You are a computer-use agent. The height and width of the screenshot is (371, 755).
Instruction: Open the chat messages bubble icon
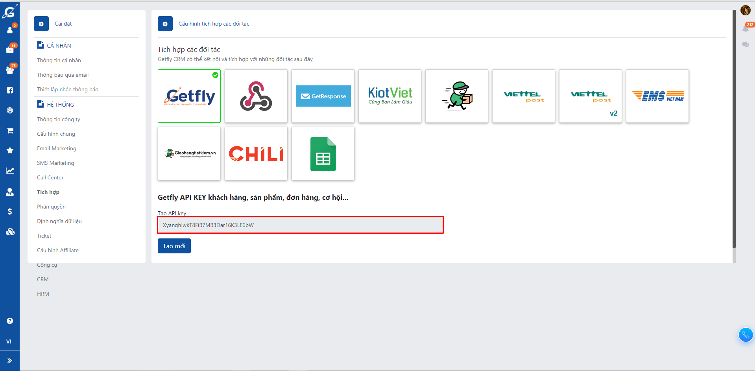[745, 44]
